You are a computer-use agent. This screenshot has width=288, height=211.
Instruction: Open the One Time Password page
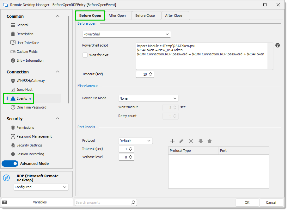[x=31, y=107]
